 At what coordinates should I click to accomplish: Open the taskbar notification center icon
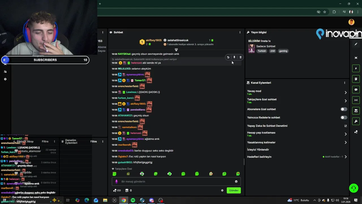click(356, 200)
